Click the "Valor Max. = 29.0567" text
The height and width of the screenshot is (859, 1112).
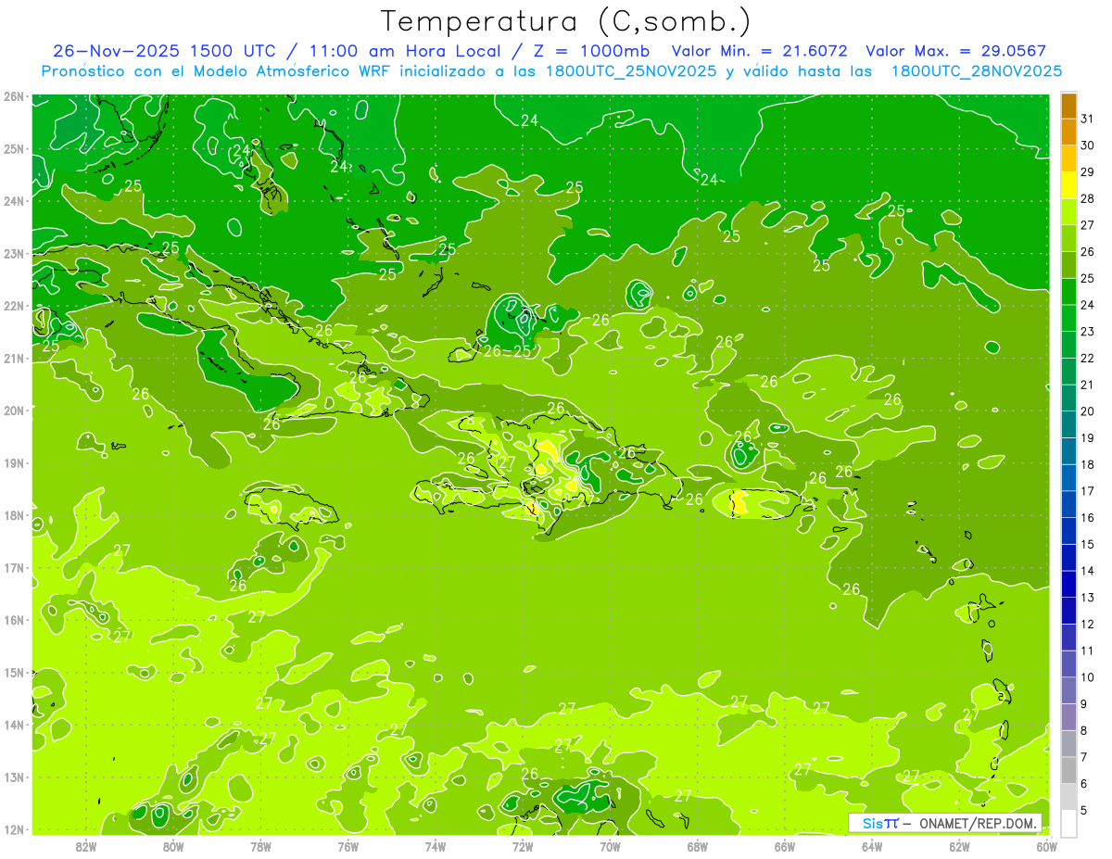pos(956,51)
